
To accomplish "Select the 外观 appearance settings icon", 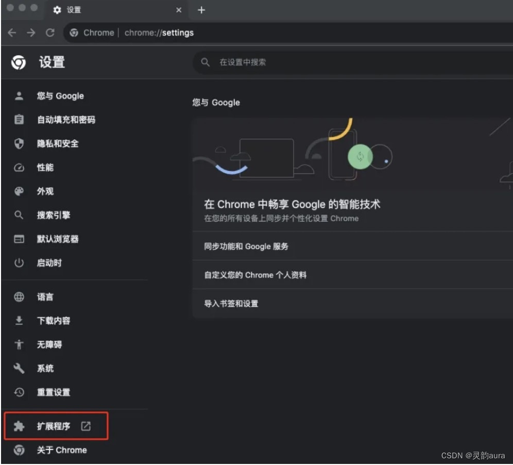I will coord(19,191).
